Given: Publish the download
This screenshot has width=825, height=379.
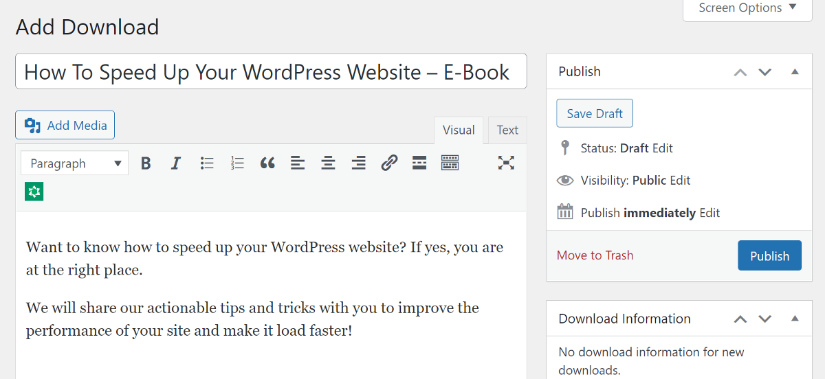Looking at the screenshot, I should pyautogui.click(x=769, y=255).
